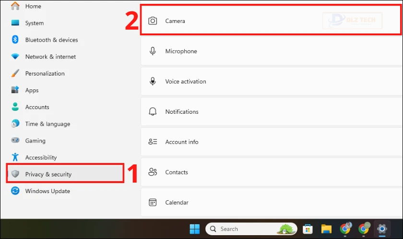This screenshot has width=403, height=239.
Task: Open Notifications permission settings
Action: pyautogui.click(x=272, y=112)
